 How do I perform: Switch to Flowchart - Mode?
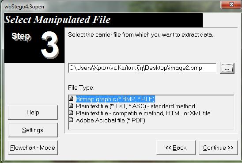coord(33,148)
